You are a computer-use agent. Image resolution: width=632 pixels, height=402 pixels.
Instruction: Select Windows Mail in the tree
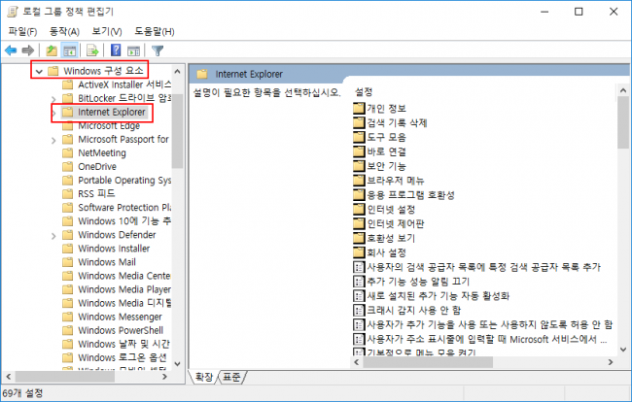[x=99, y=262]
